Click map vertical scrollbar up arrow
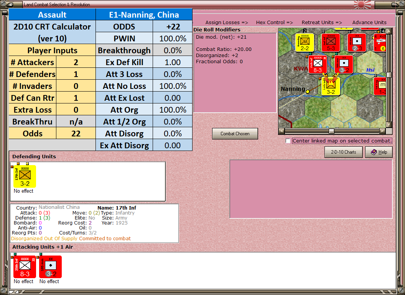Viewport: 405px width, 295px height. click(x=389, y=31)
